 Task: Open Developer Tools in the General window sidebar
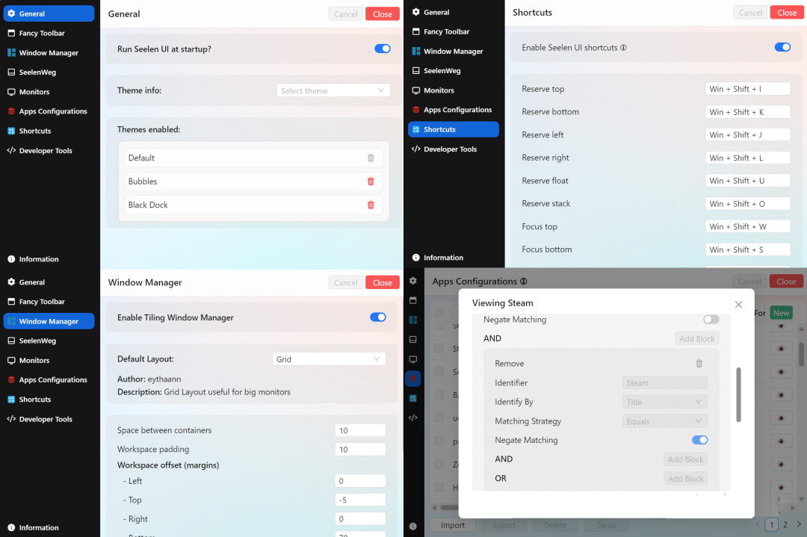[x=49, y=151]
